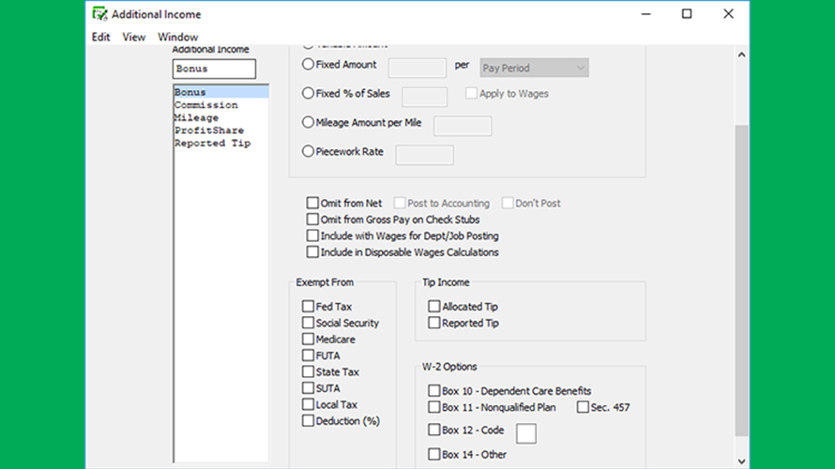This screenshot has height=469, width=835.
Task: Open the Edit menu
Action: [x=100, y=37]
